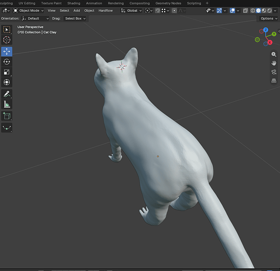Select the Annotate pencil tool

coord(6,94)
